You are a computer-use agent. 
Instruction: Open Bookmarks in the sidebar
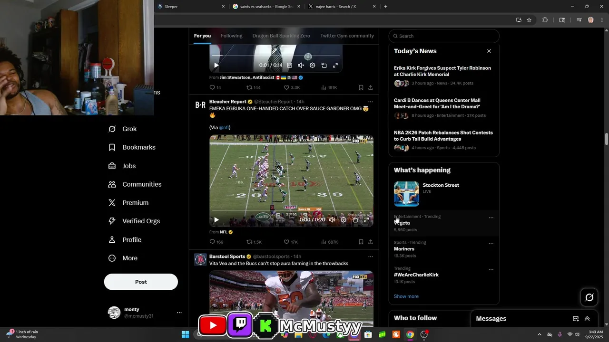[x=132, y=147]
